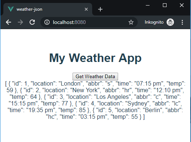Open a new tab with the plus button
Screen dimensions: 191x142
click(100, 9)
